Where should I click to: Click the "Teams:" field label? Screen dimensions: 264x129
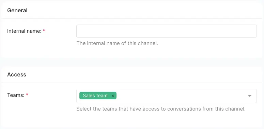click(16, 95)
